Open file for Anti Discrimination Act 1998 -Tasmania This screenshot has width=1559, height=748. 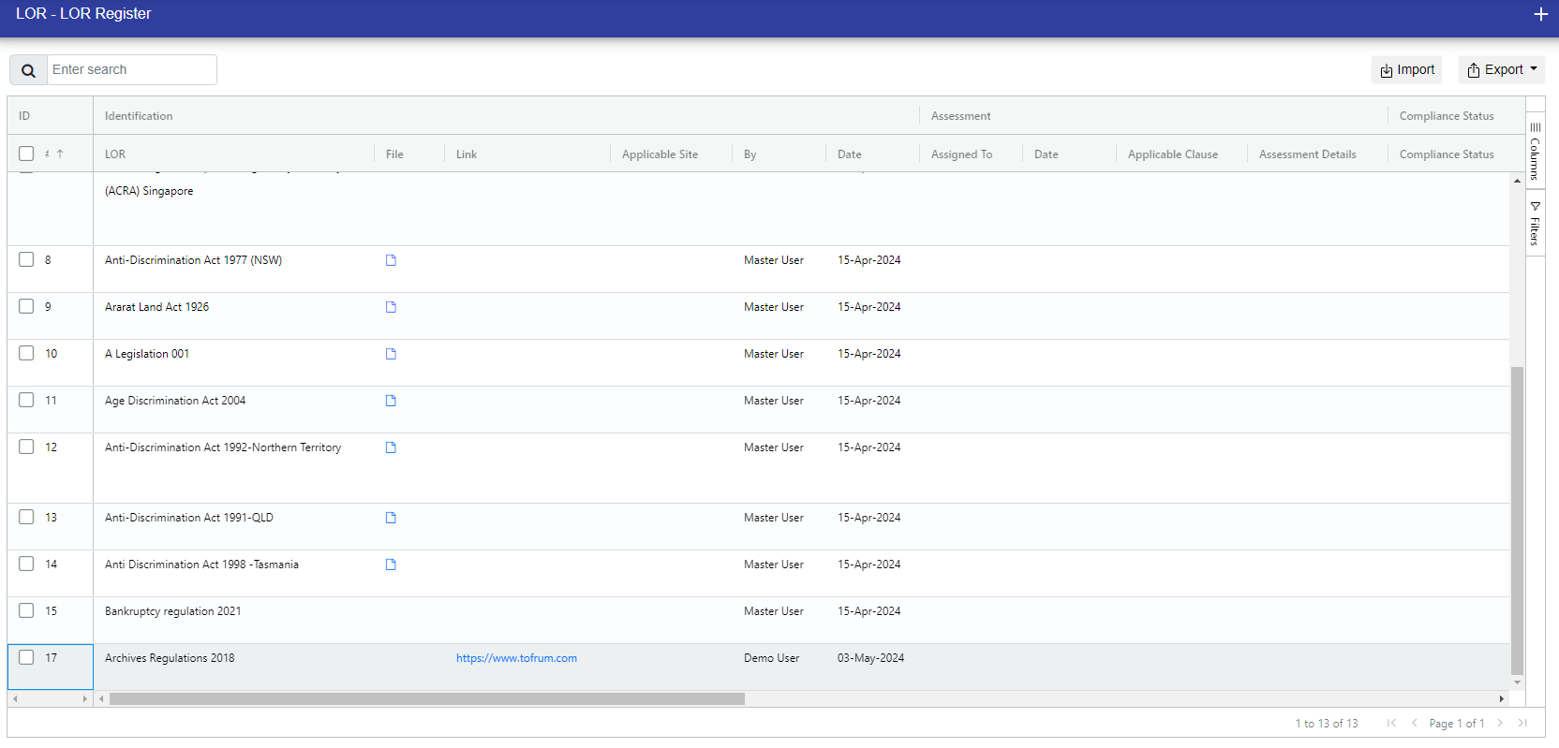coord(391,565)
